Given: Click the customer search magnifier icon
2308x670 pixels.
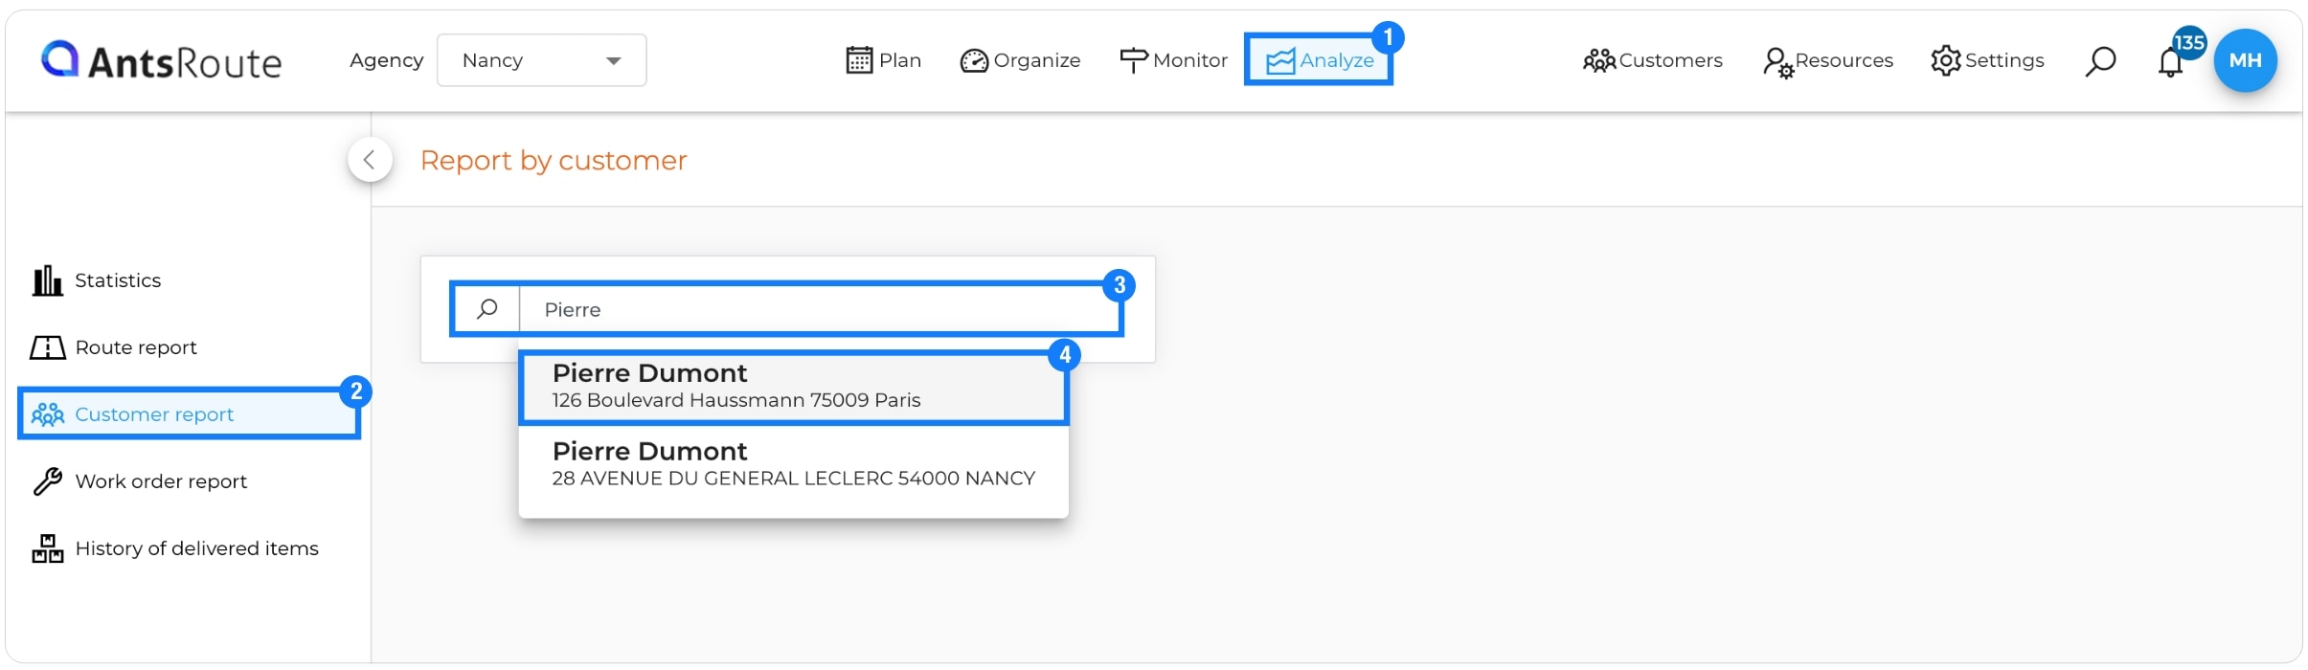Looking at the screenshot, I should (487, 309).
